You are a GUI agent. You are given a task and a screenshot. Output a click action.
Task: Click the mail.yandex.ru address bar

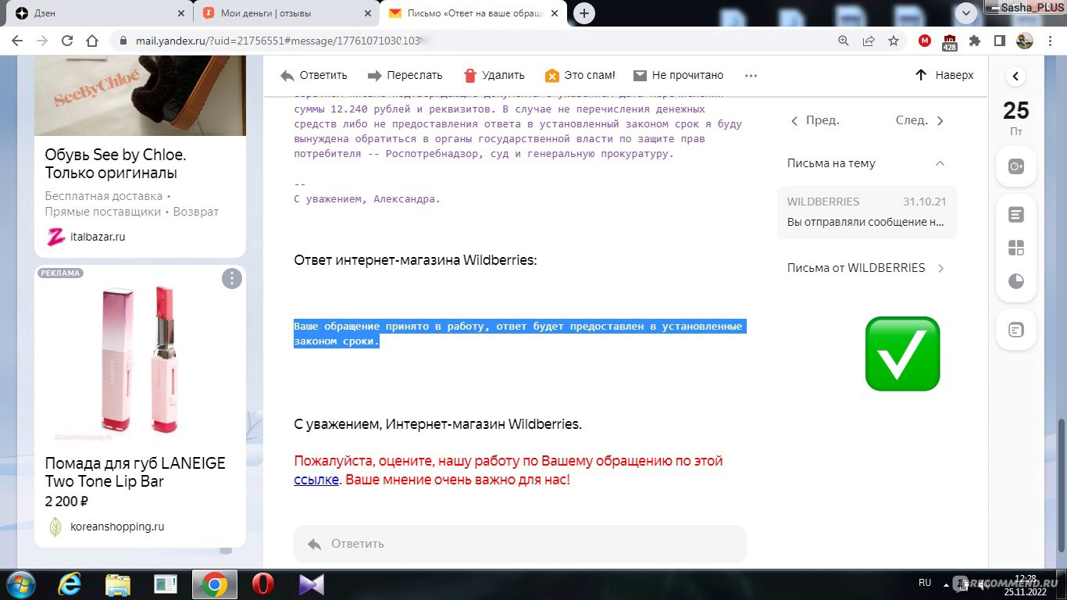[469, 41]
